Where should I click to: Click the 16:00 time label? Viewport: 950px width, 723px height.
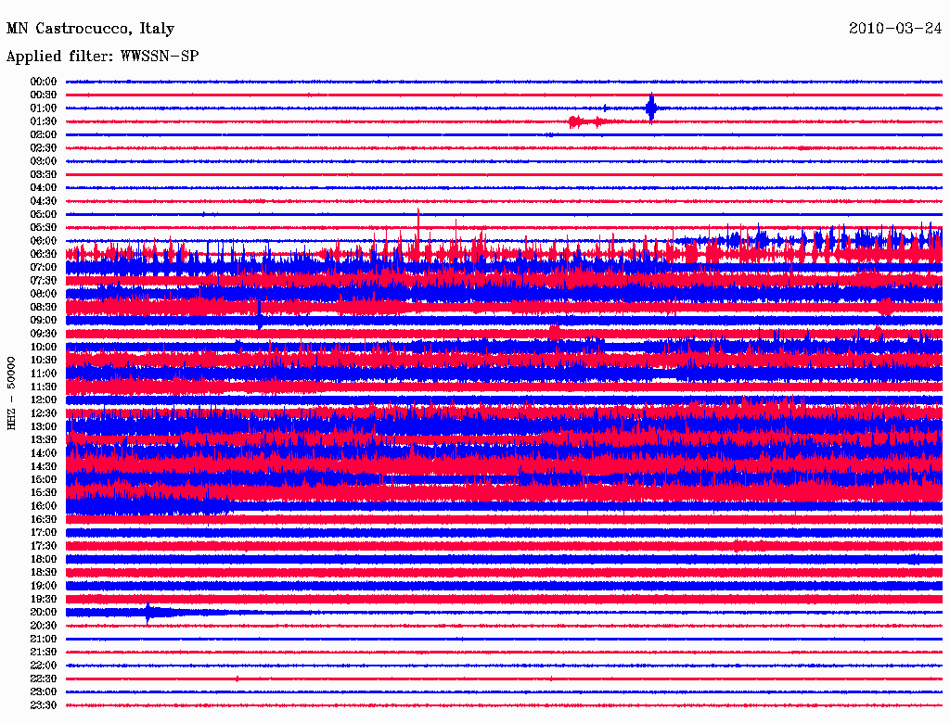click(x=44, y=506)
